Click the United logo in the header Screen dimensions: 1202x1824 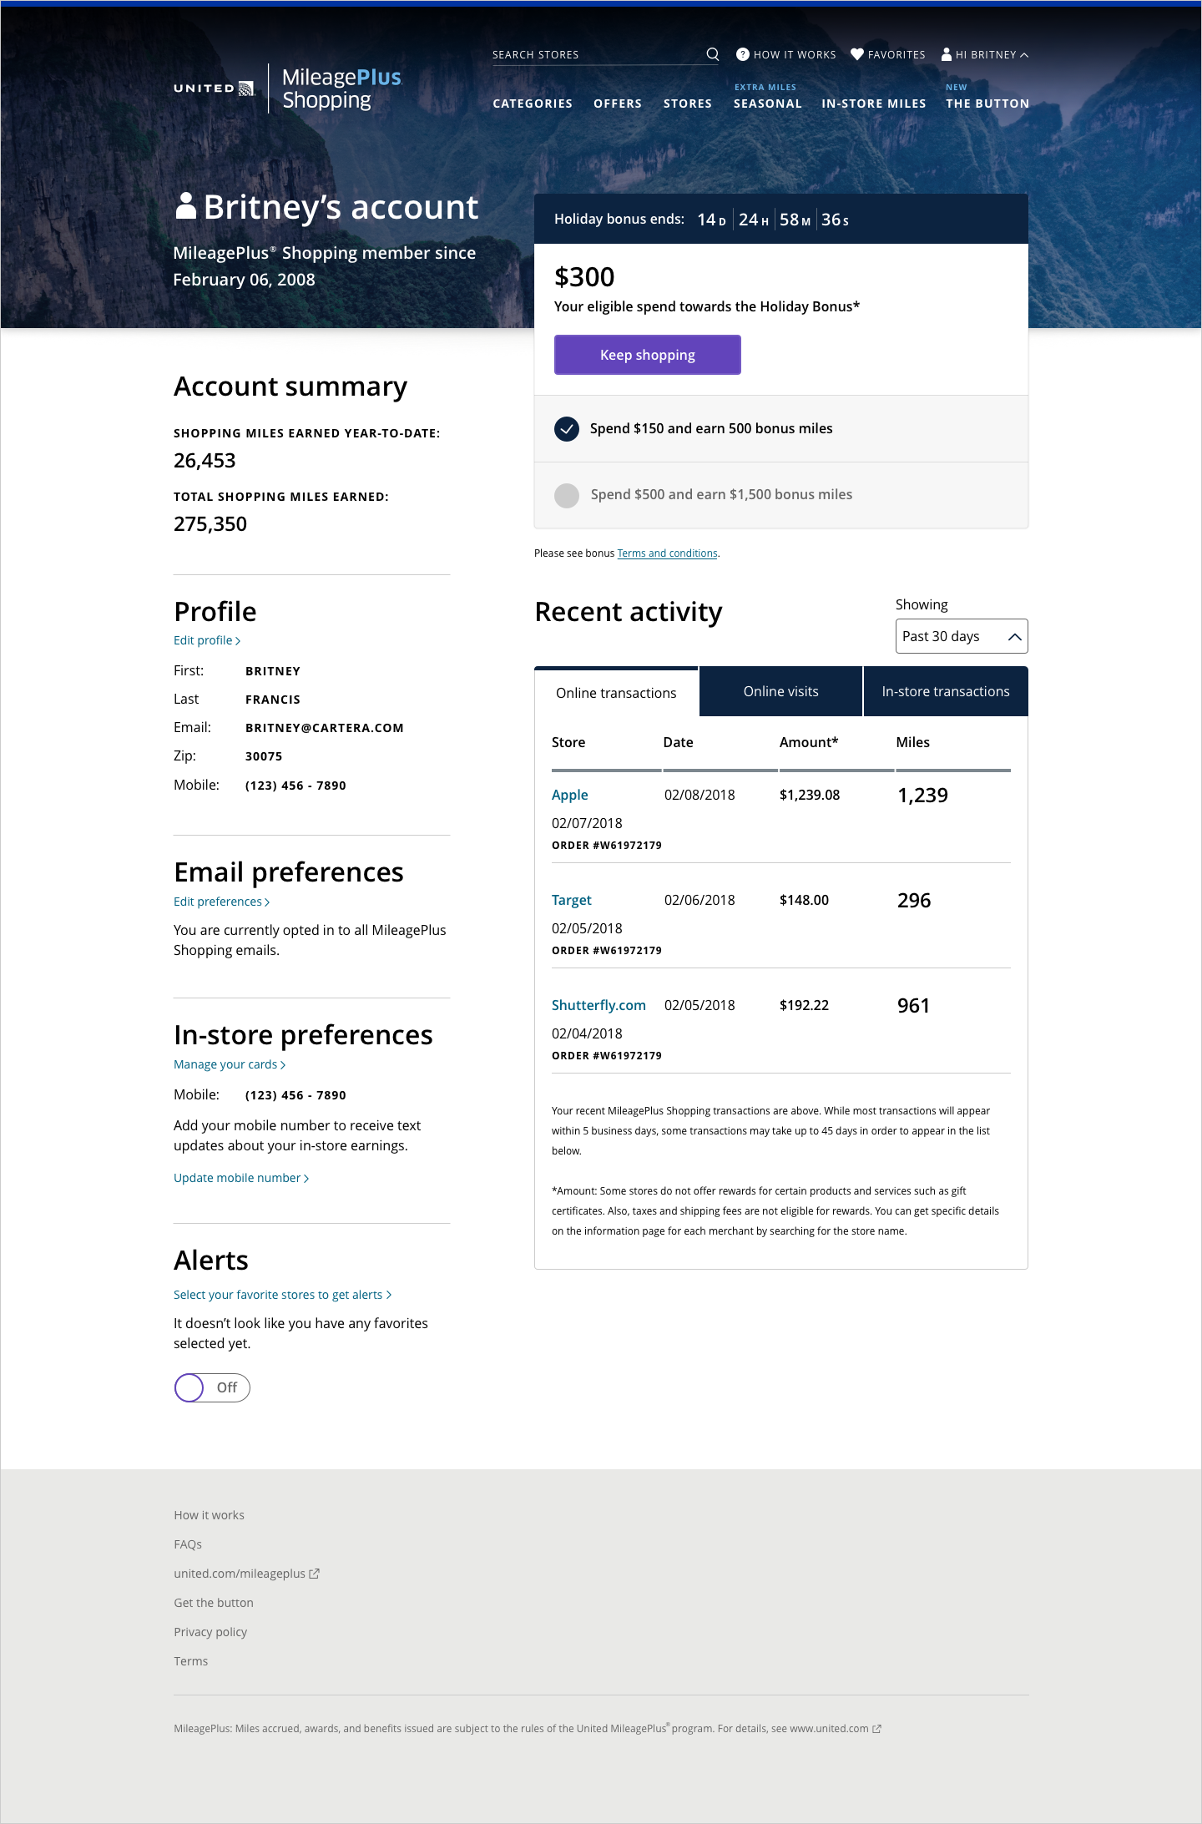click(x=214, y=88)
